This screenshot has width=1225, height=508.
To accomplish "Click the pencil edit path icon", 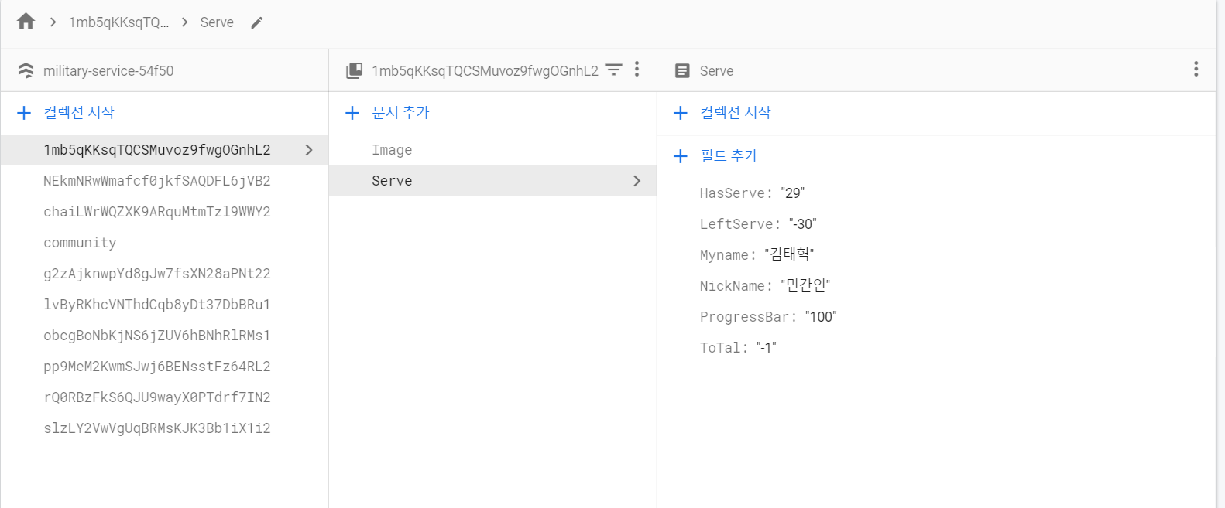I will (x=257, y=22).
